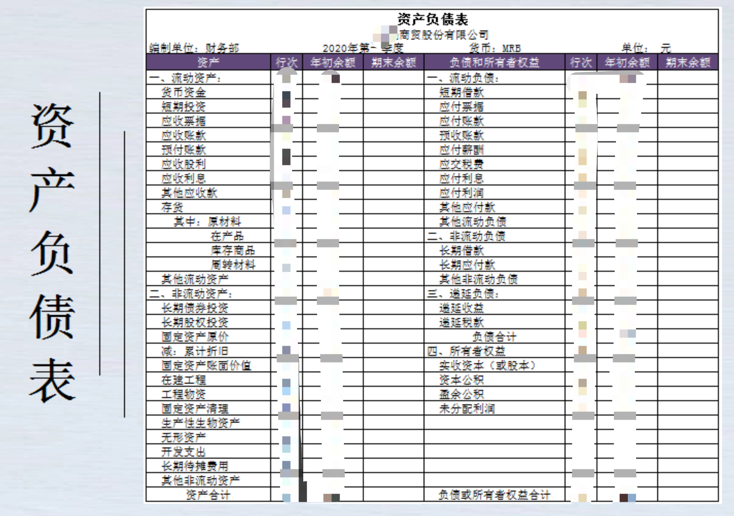Select the 资产合计 total row label
Screen dimensions: 734x516
point(208,495)
